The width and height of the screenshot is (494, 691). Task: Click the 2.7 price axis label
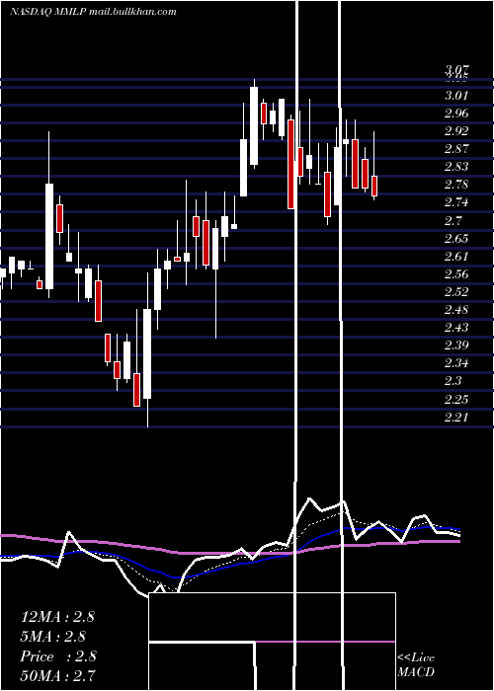pyautogui.click(x=453, y=220)
